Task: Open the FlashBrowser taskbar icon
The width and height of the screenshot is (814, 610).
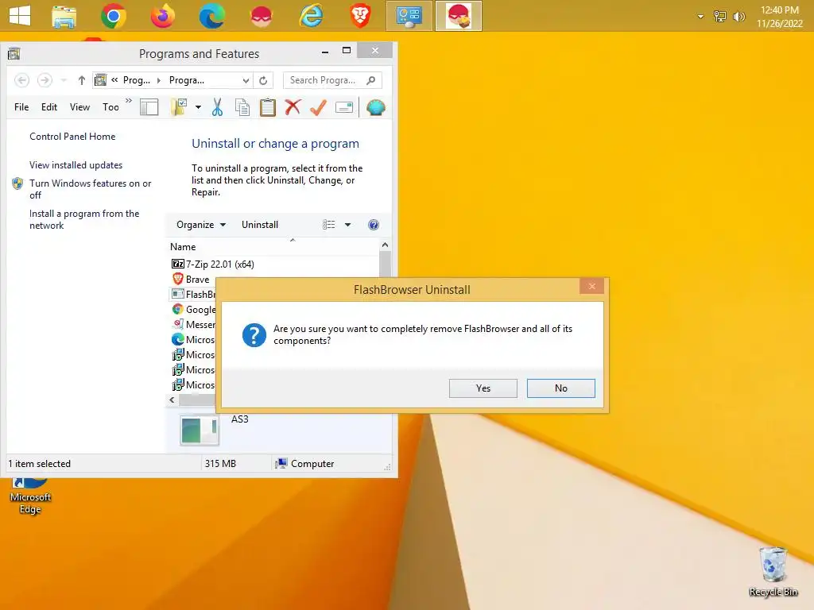Action: 261,16
